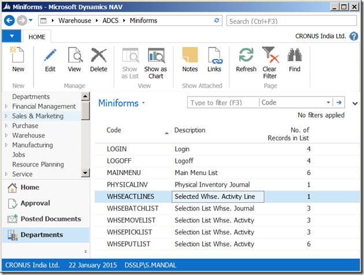This screenshot has width=364, height=275.
Task: Click the Posted Documents icon
Action: pyautogui.click(x=12, y=219)
